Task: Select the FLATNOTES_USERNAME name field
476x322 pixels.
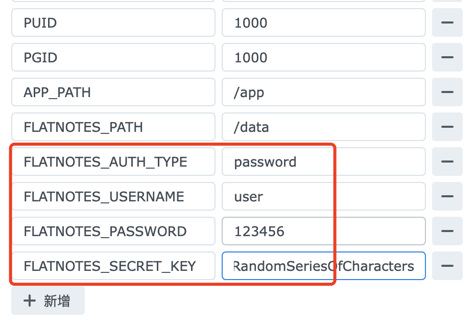Action: point(113,196)
